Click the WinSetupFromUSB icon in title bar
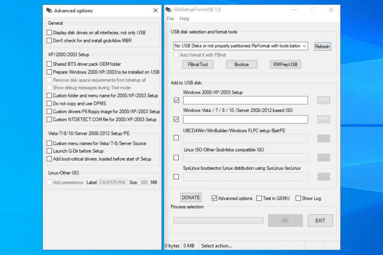The height and width of the screenshot is (255, 383). 168,9
